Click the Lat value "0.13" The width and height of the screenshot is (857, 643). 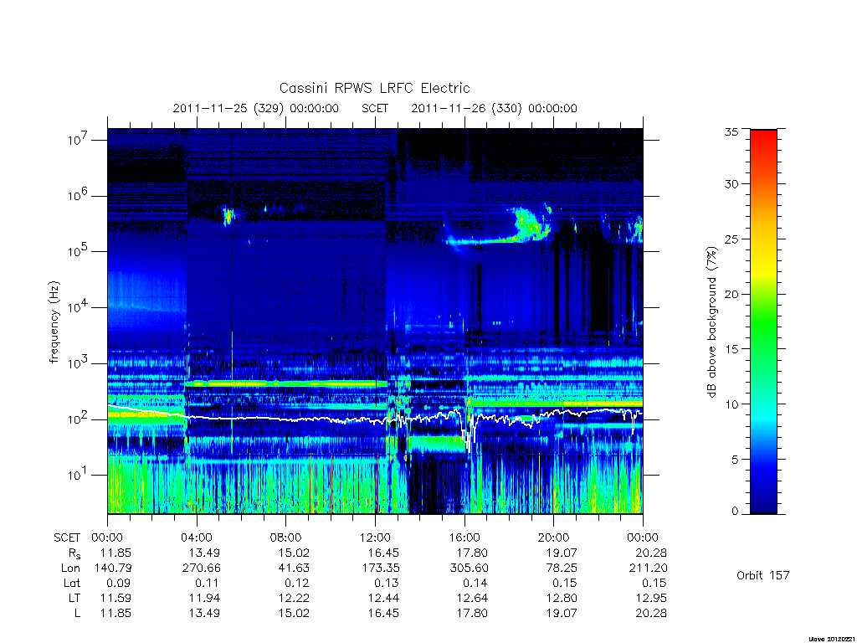[386, 584]
